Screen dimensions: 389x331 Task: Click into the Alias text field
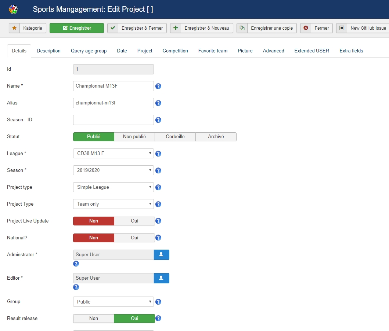coord(113,103)
